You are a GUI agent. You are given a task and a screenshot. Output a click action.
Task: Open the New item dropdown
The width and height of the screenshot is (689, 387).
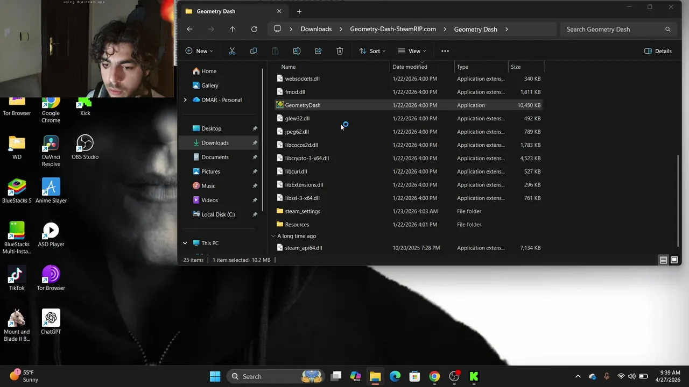click(x=199, y=51)
